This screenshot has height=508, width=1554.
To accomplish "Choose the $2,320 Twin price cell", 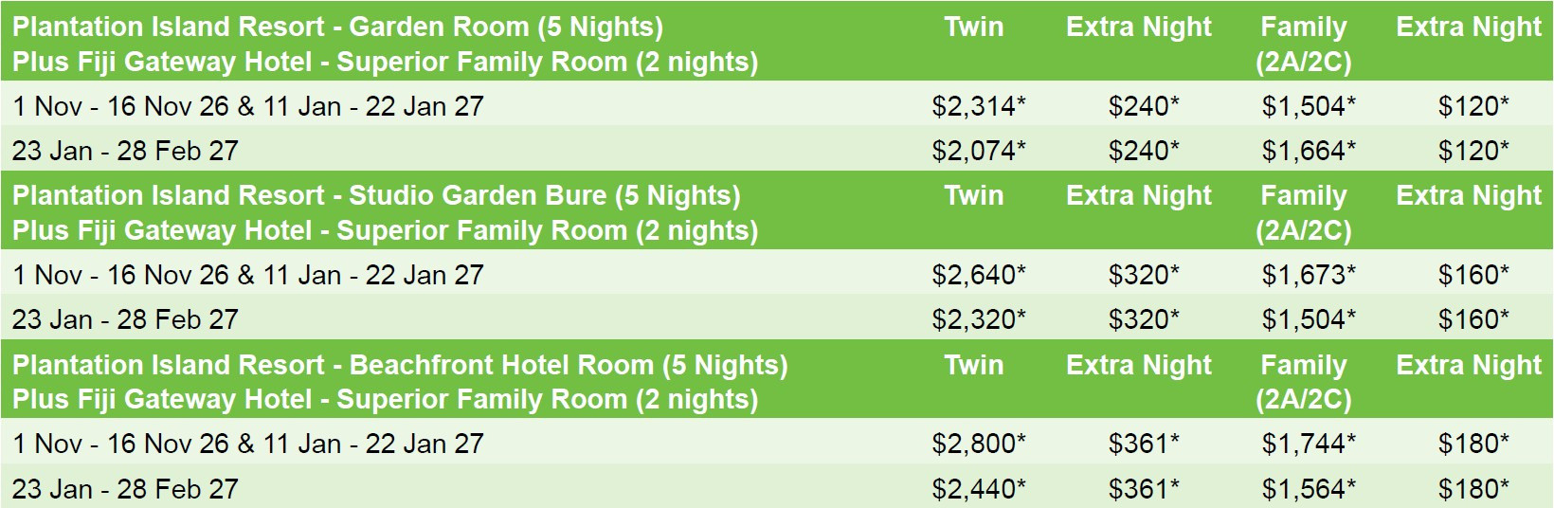I will tap(978, 319).
